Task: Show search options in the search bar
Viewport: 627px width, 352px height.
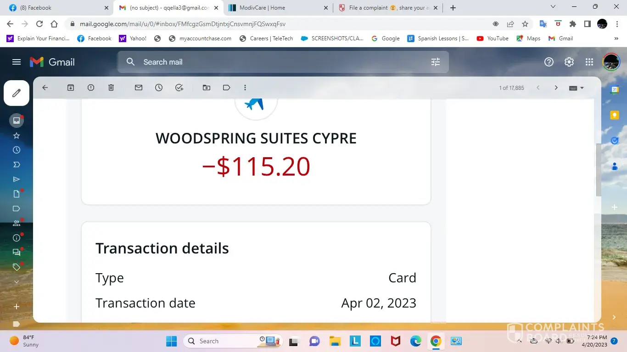Action: click(436, 62)
